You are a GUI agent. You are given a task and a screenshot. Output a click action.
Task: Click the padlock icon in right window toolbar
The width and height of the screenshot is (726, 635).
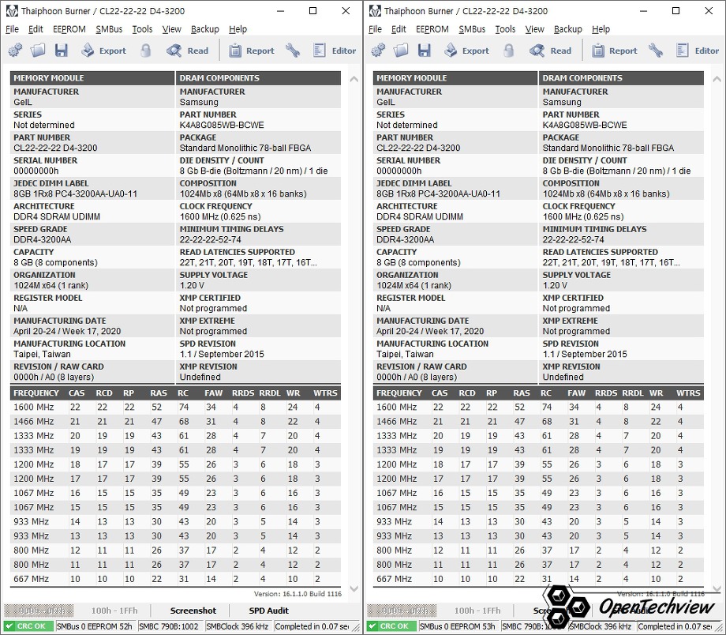[x=508, y=50]
